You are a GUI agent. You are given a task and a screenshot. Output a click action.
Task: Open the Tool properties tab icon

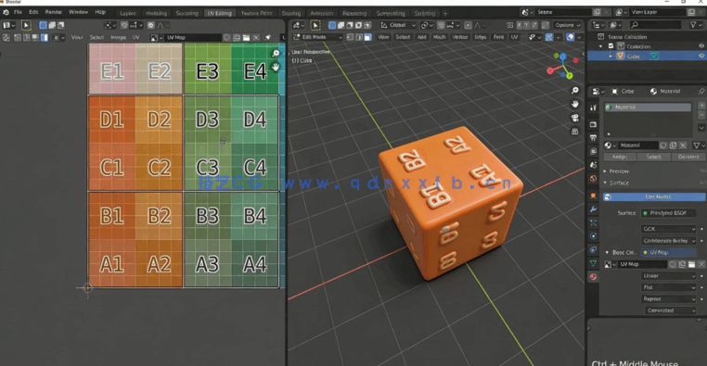pyautogui.click(x=594, y=107)
